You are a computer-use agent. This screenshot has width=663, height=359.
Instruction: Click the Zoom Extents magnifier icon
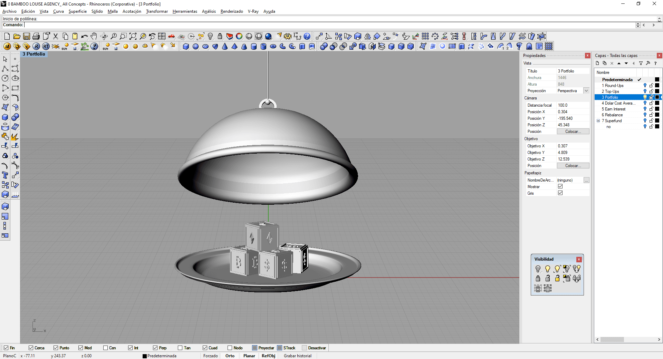click(x=133, y=36)
